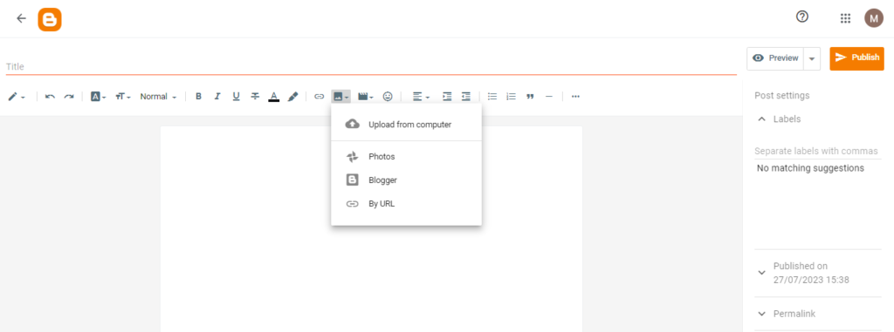Insert a bulleted list

[x=492, y=97]
